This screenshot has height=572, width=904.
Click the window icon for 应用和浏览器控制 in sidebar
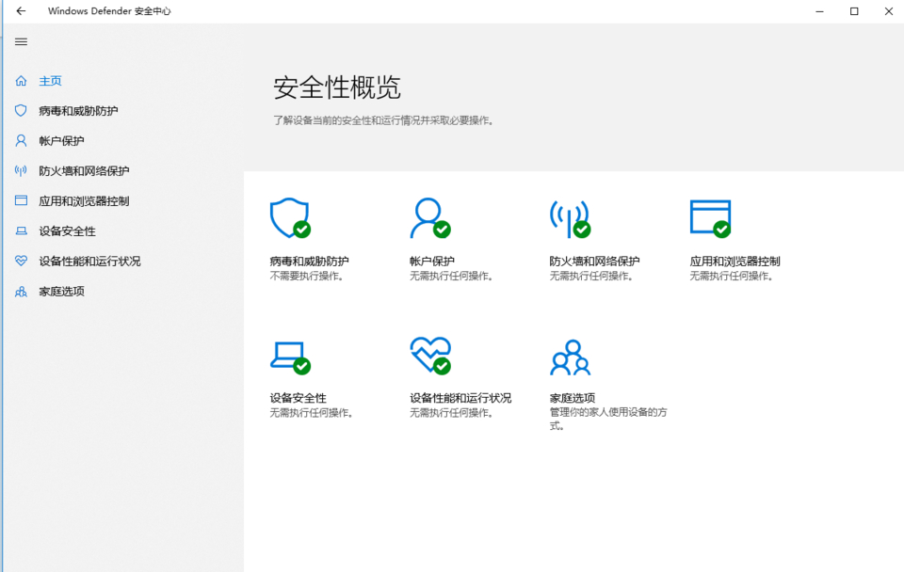coord(21,200)
